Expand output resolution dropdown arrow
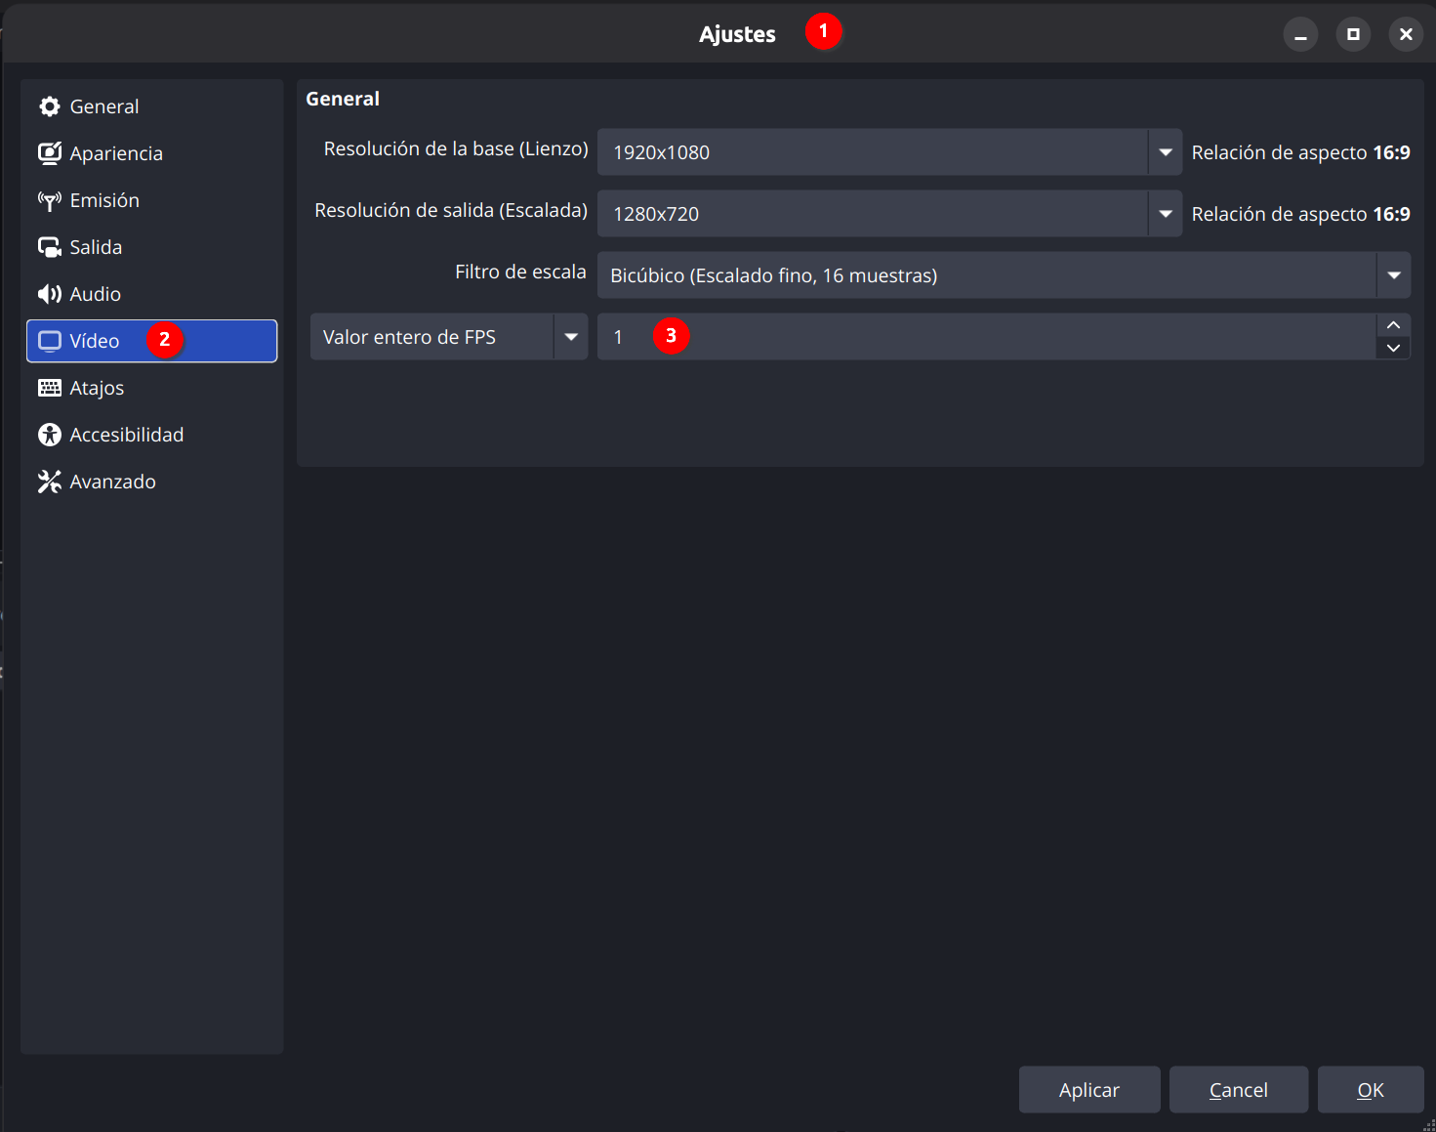 1166,214
